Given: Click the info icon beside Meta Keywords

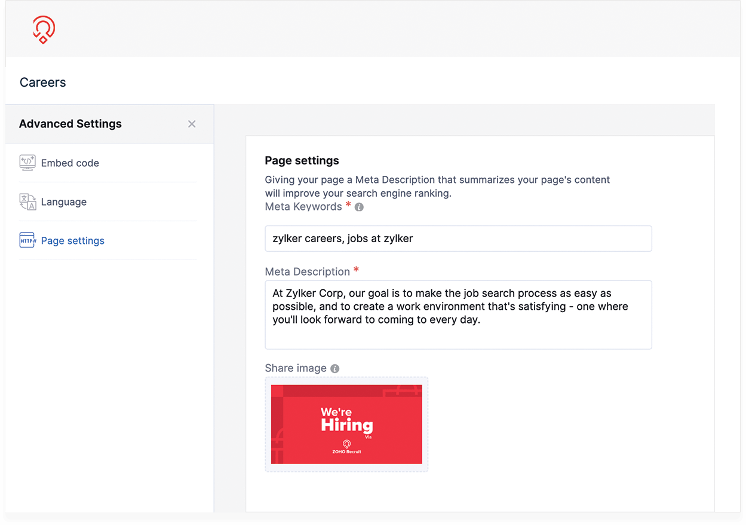Looking at the screenshot, I should 359,207.
